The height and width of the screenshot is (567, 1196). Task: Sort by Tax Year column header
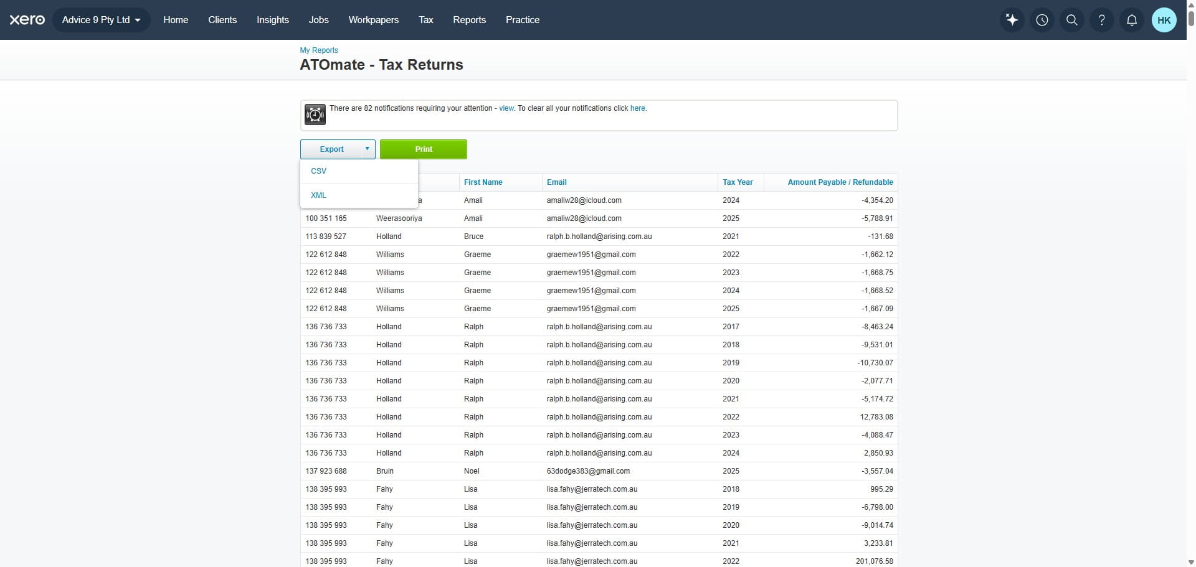(738, 182)
